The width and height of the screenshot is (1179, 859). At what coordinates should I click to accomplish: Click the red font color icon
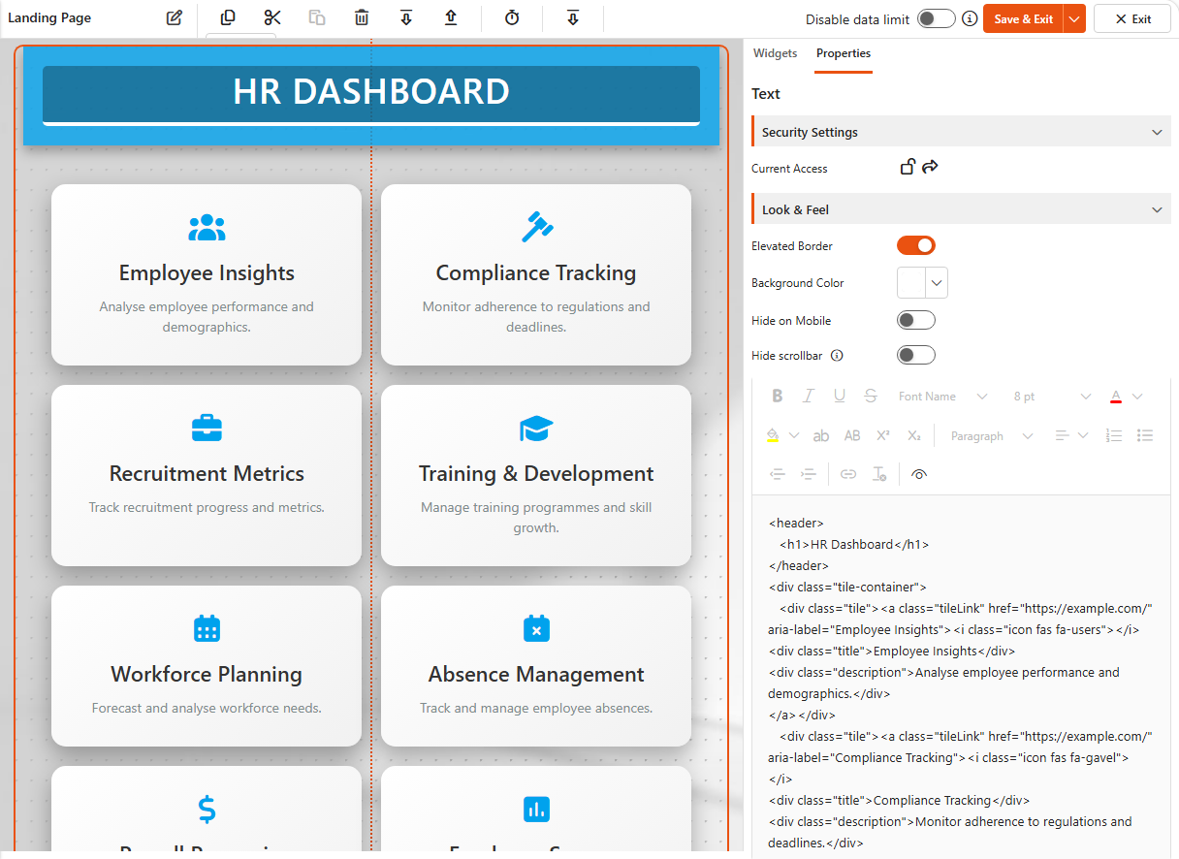[1116, 396]
